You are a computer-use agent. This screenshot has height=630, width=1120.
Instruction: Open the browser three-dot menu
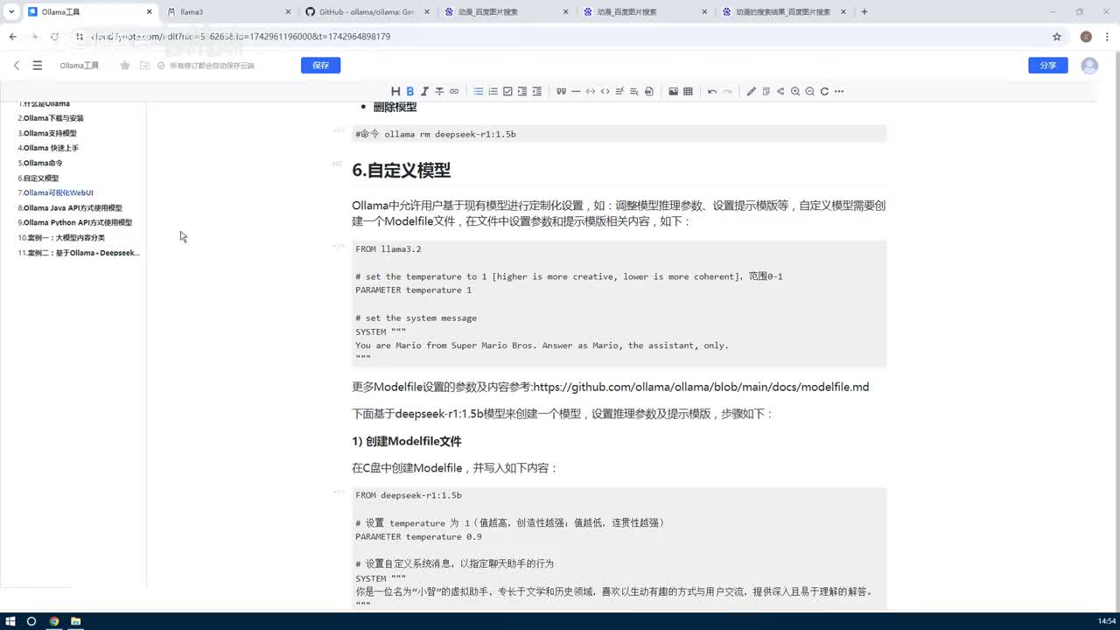pyautogui.click(x=1107, y=37)
